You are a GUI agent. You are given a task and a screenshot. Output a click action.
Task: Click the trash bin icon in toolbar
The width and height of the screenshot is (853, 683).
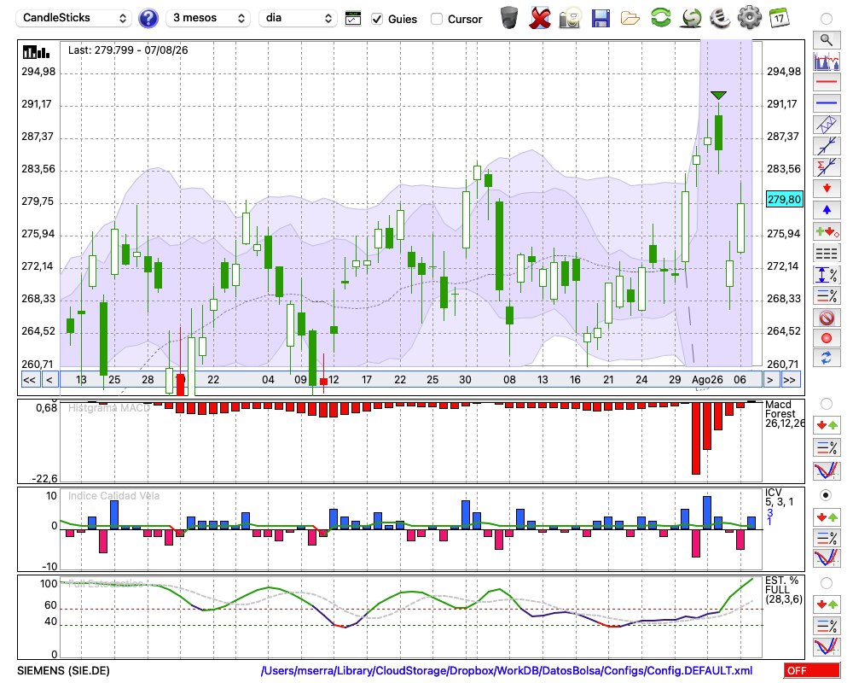coord(509,18)
